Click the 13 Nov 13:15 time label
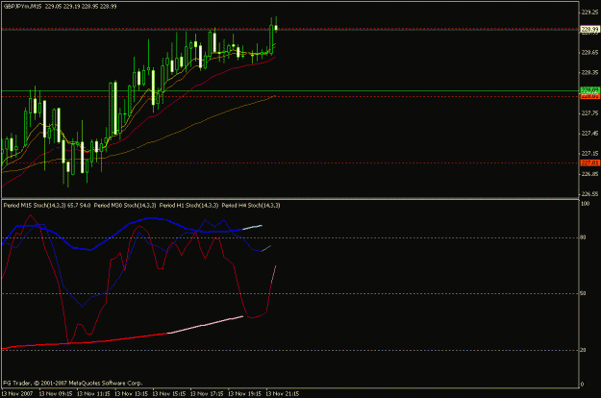 [131, 394]
